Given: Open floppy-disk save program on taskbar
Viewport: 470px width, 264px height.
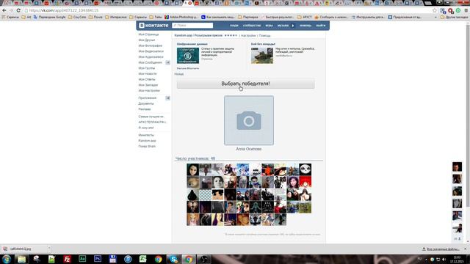Looking at the screenshot, I should (x=112, y=259).
